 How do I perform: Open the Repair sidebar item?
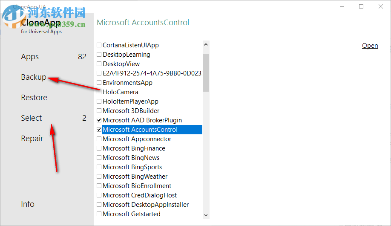(x=32, y=139)
